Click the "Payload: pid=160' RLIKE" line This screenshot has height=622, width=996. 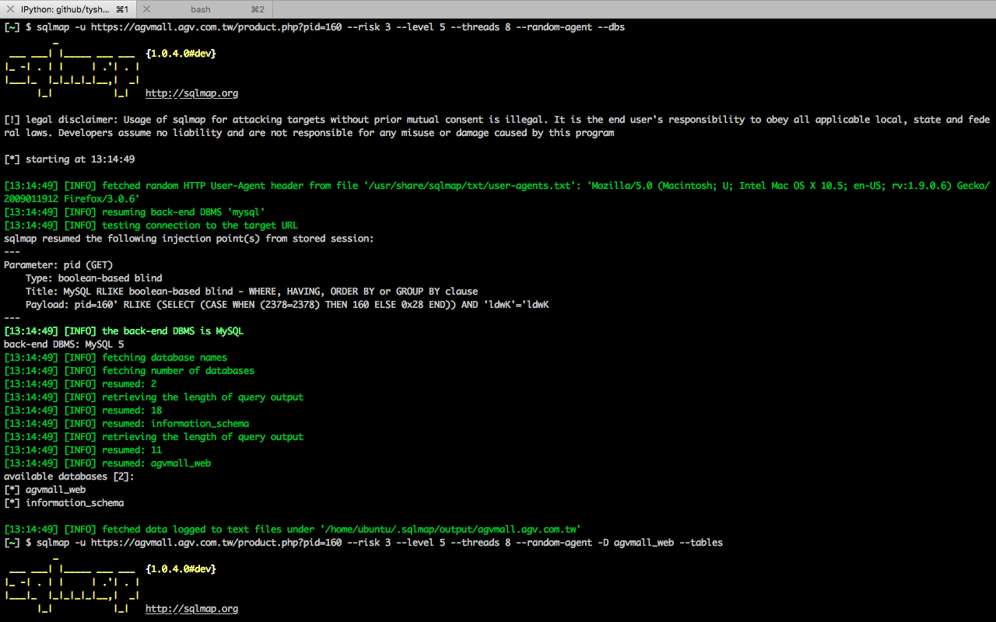coord(287,305)
